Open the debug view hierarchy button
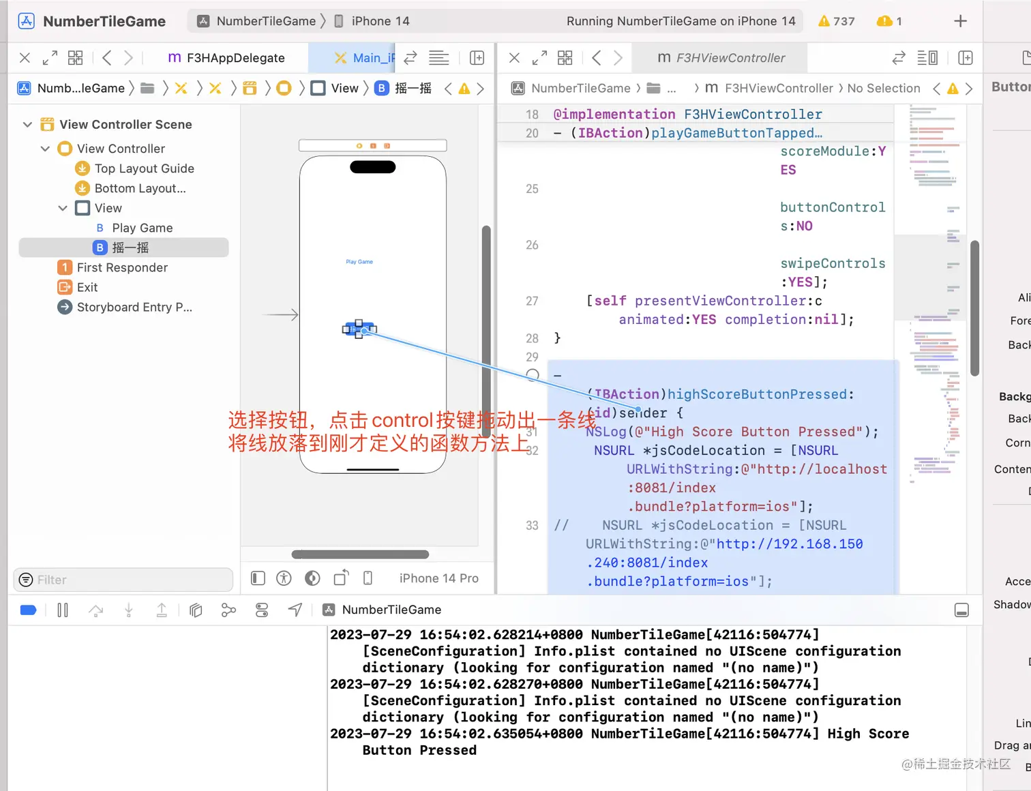 (x=196, y=610)
